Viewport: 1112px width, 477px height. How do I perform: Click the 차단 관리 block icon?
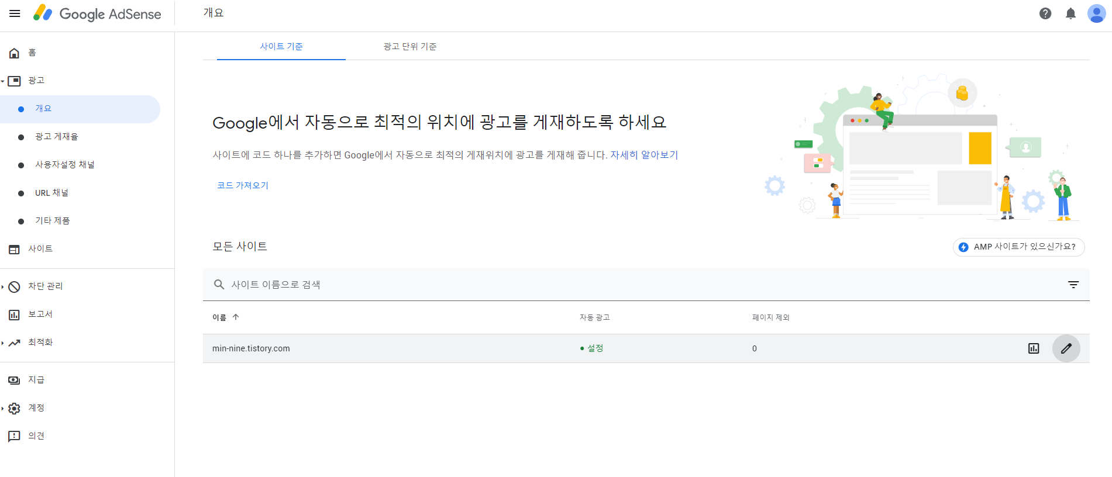pos(15,286)
